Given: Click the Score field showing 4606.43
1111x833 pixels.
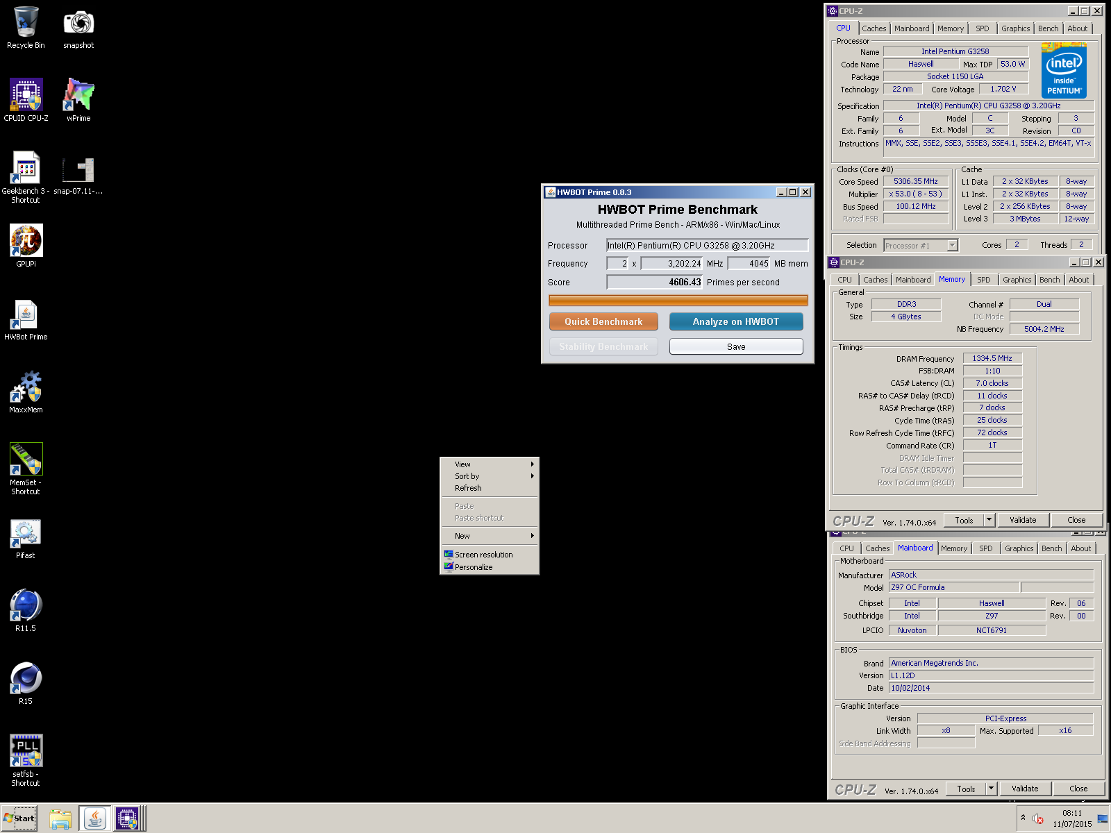Looking at the screenshot, I should tap(655, 282).
